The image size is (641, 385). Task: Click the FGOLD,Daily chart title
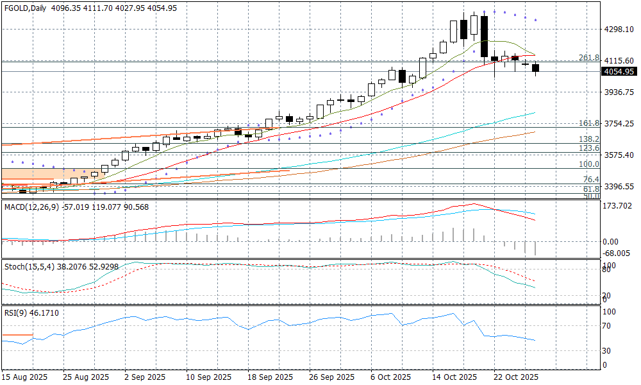(x=27, y=8)
